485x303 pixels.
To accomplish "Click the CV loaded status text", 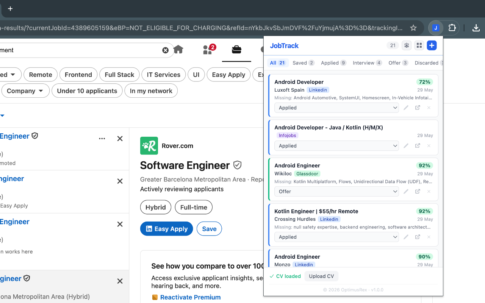I will [x=285, y=276].
